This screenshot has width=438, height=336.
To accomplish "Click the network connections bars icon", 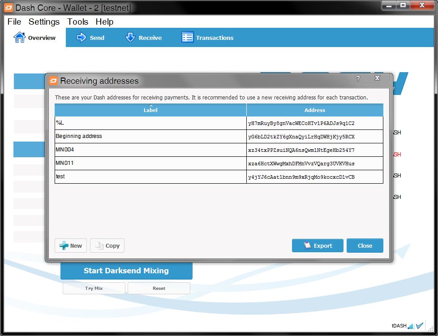I will tap(411, 326).
